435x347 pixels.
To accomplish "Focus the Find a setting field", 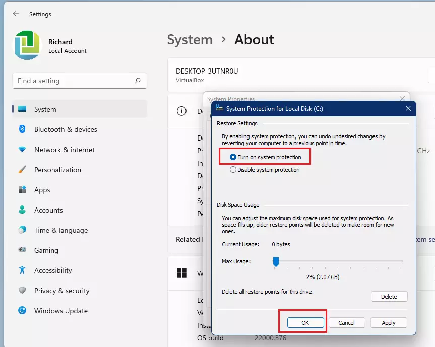I will tap(80, 81).
